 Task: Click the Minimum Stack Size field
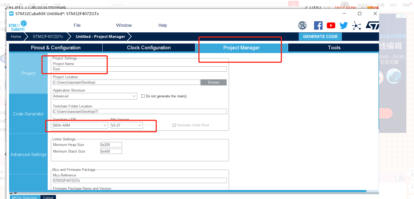tap(111, 151)
